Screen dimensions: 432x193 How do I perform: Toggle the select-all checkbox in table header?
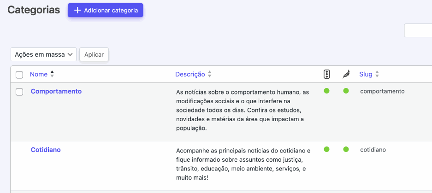coord(19,75)
